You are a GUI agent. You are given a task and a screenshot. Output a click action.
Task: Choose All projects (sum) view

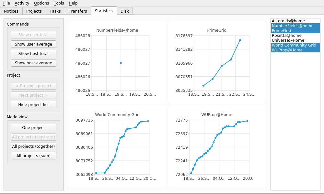[x=33, y=156]
